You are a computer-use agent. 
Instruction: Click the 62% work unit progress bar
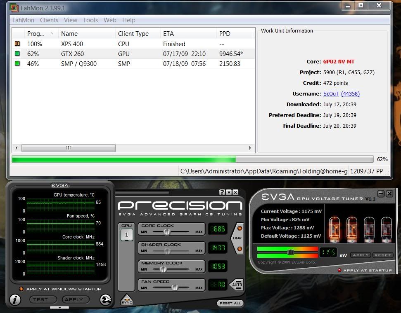tap(192, 159)
